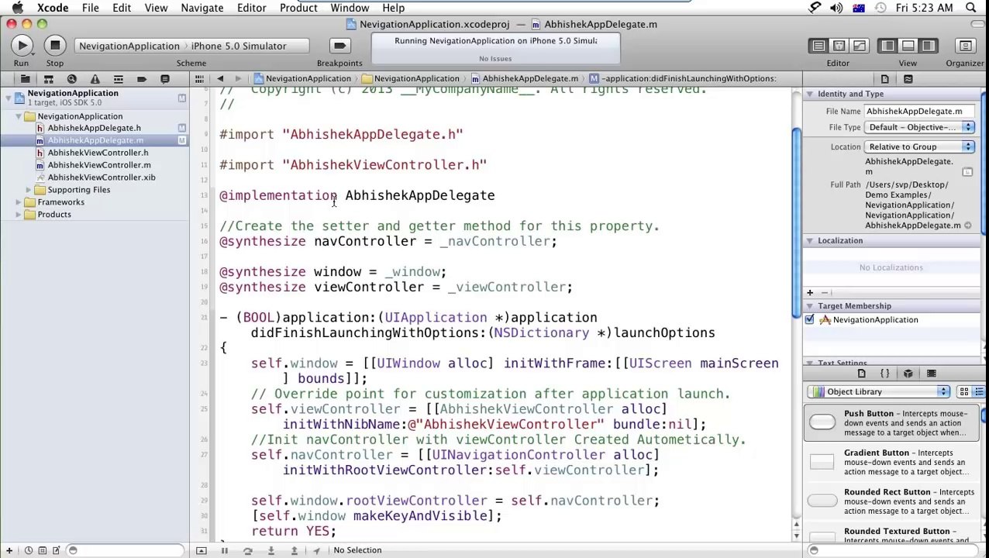Screen dimensions: 989x558
Task: Click the debugger step over button
Action: coord(247,550)
